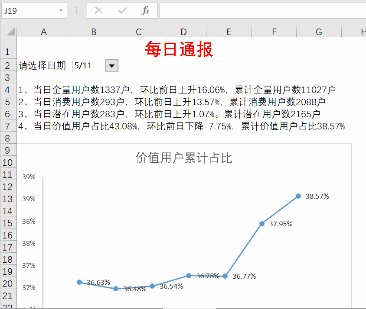
Task: Select row 5 header
Action: tap(8, 102)
